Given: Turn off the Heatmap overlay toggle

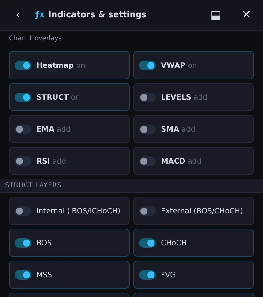Looking at the screenshot, I should tap(23, 65).
